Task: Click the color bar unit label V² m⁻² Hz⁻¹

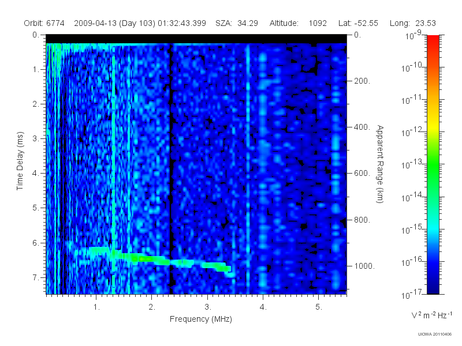Action: (x=431, y=315)
